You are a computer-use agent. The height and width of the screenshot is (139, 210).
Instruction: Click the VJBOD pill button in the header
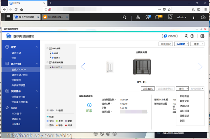[x=170, y=36]
